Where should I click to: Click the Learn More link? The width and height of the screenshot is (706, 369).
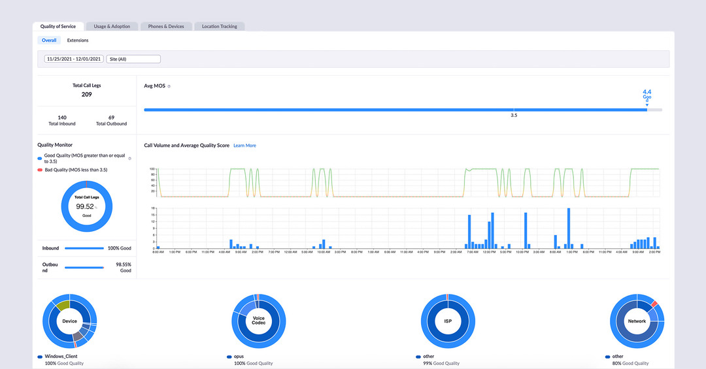coord(244,146)
